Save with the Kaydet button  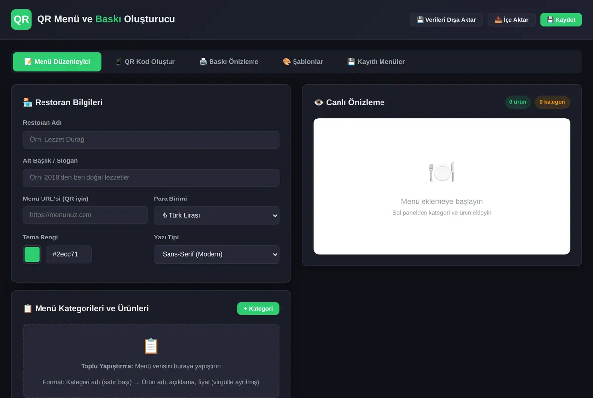coord(561,20)
